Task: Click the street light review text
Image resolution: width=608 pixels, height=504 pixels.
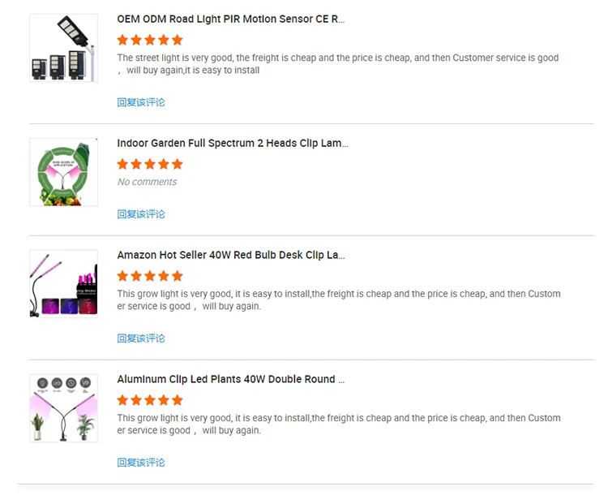Action: (337, 63)
